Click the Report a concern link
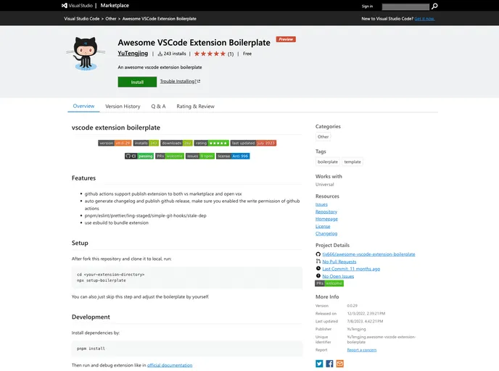499x371 pixels. tap(361, 350)
